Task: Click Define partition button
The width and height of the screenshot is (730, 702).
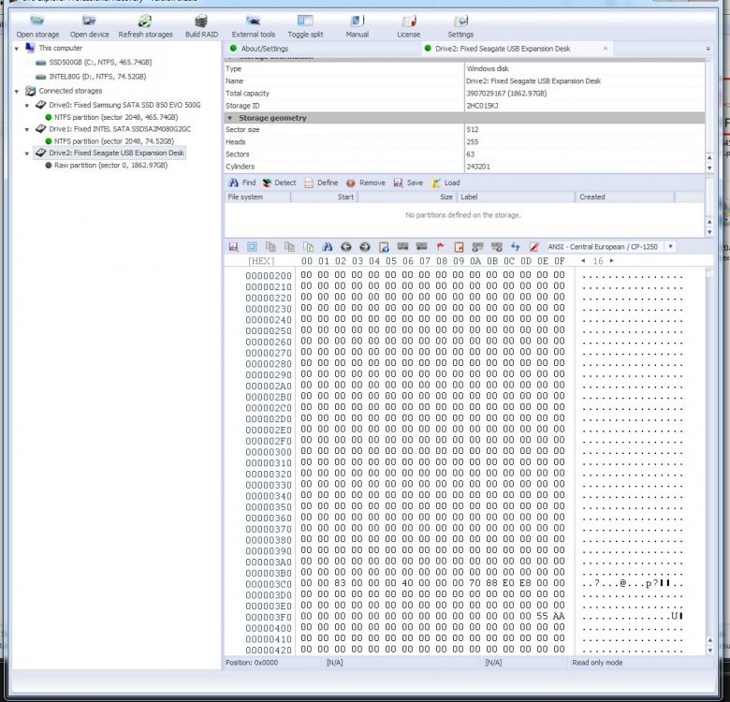Action: (x=321, y=183)
